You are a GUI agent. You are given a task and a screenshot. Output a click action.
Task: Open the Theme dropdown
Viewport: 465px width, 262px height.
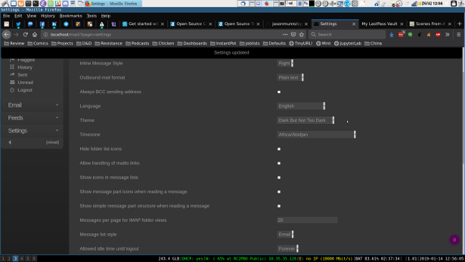[305, 120]
